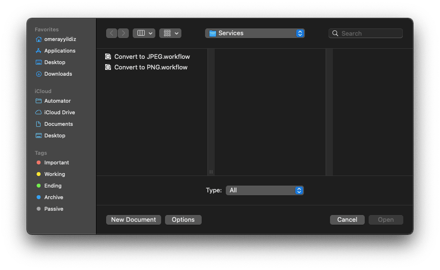Viewport: 440px width, 270px height.
Task: Open the column view mode selector
Action: 144,33
